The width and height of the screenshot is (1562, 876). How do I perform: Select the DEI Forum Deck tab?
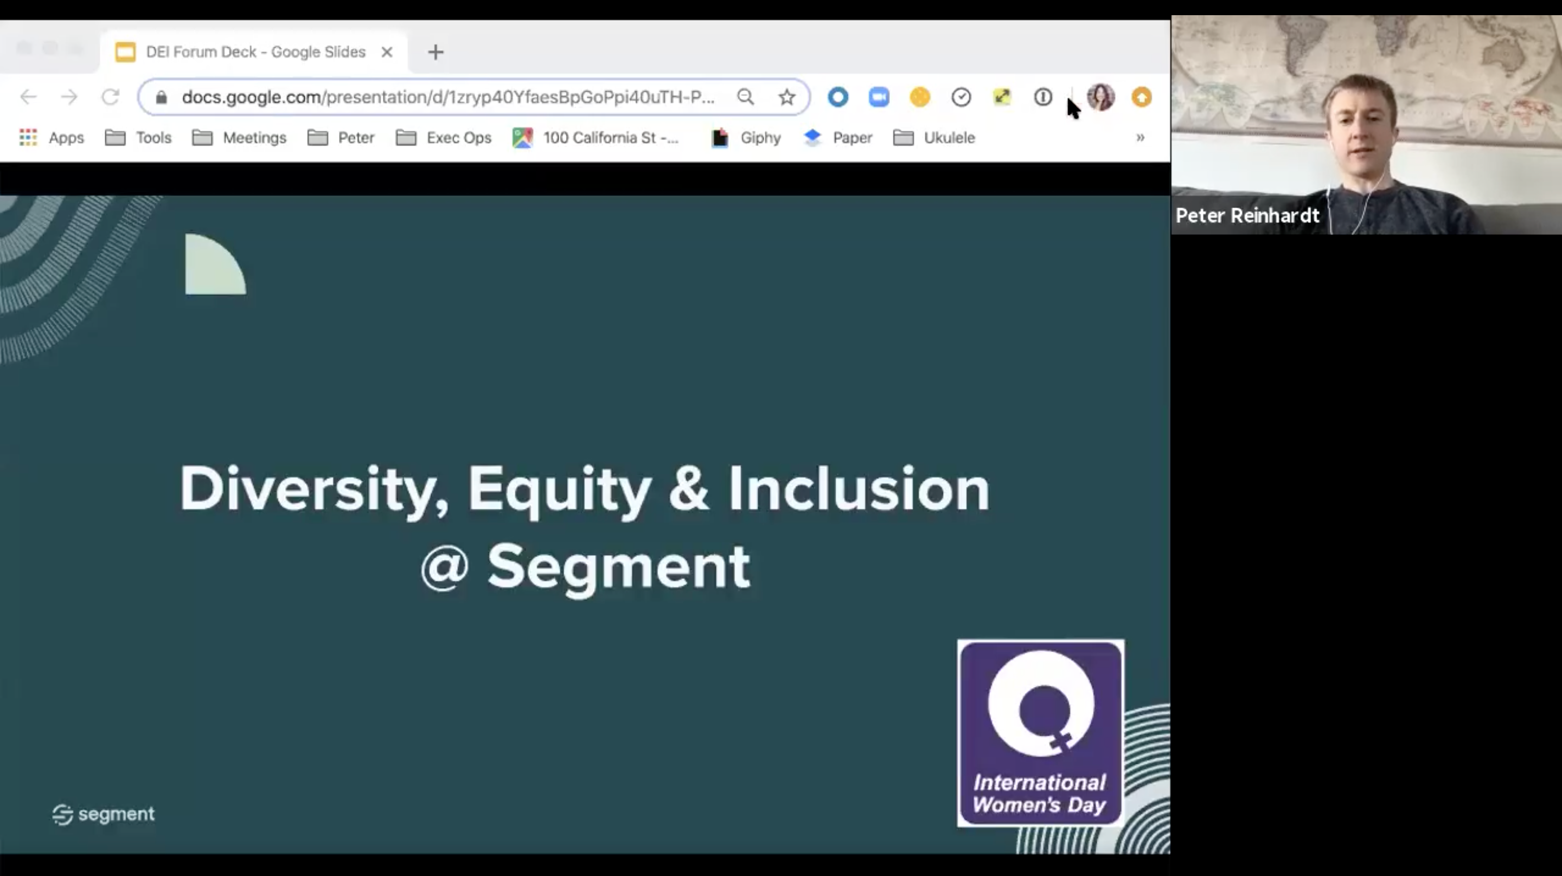click(255, 52)
